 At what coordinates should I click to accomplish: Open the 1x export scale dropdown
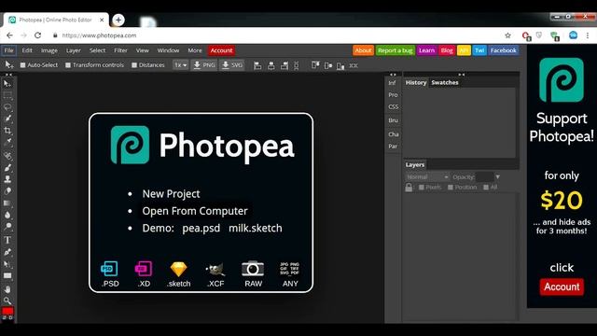(180, 65)
